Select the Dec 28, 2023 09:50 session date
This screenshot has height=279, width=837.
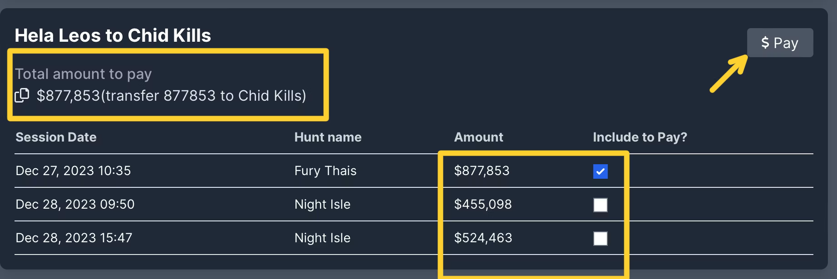(75, 204)
